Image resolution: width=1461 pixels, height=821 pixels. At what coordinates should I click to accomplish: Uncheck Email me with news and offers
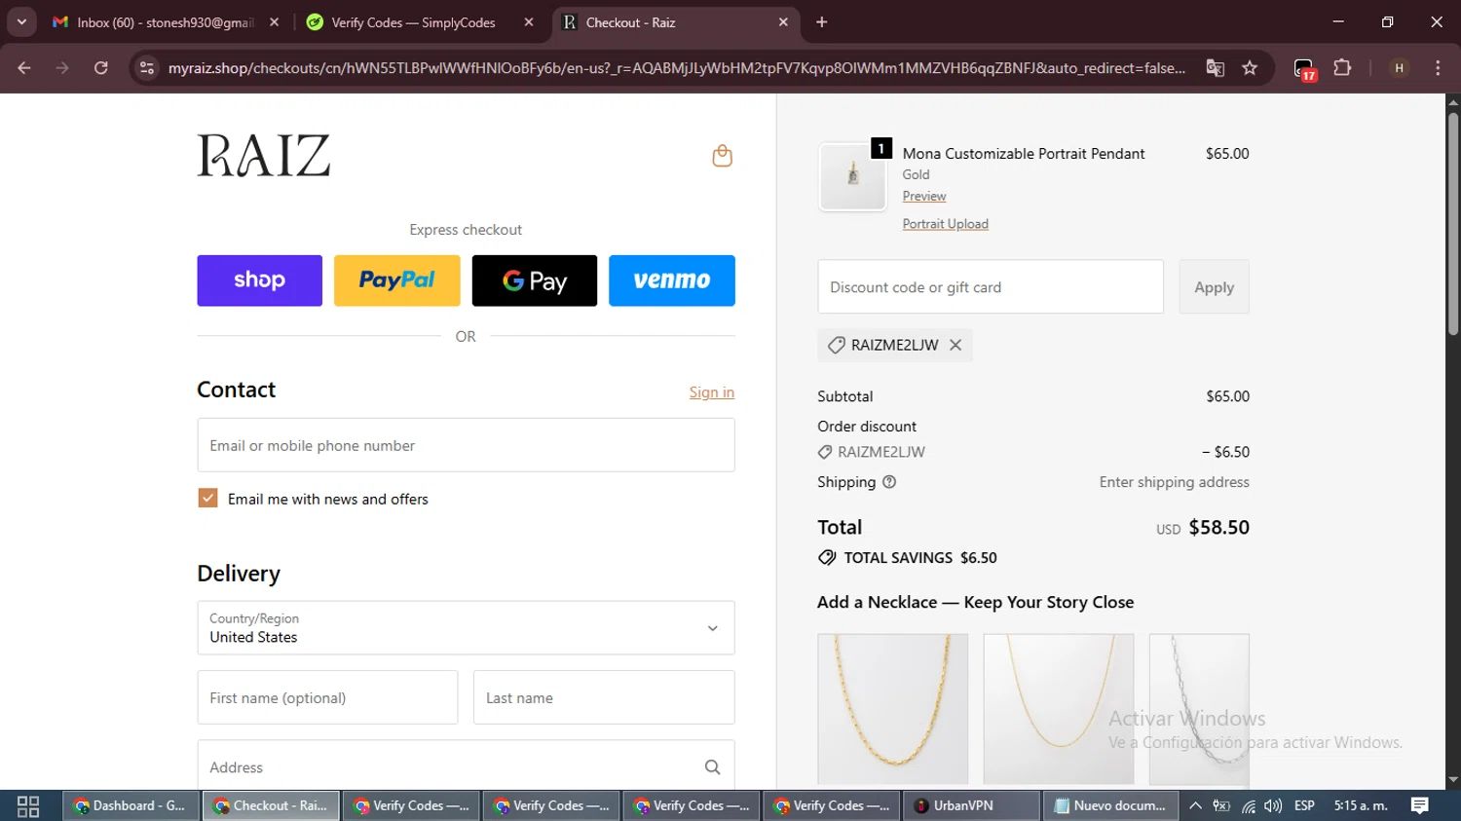click(x=207, y=499)
